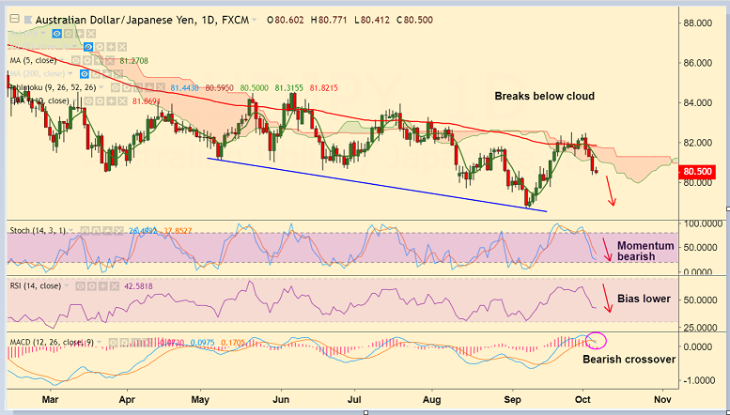Toggle visibility eye of Stoch indicator
This screenshot has height=415, width=730.
(85, 230)
